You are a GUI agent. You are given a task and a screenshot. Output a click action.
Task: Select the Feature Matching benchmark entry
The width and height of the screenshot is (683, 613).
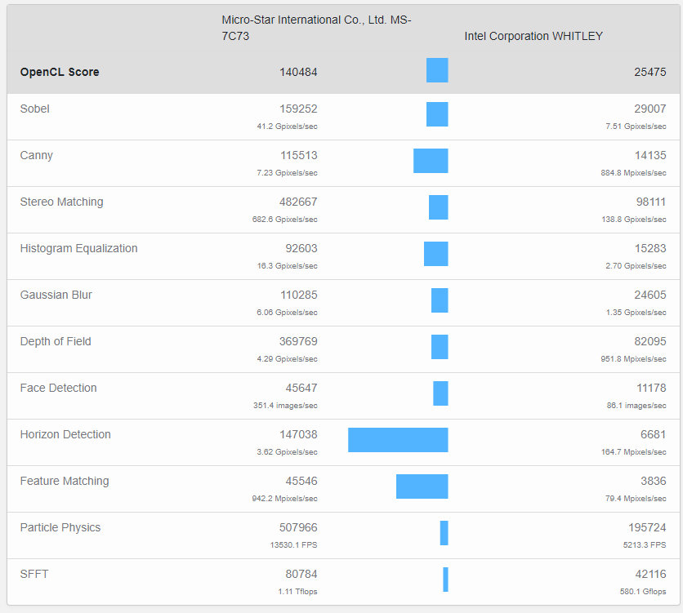(x=64, y=481)
